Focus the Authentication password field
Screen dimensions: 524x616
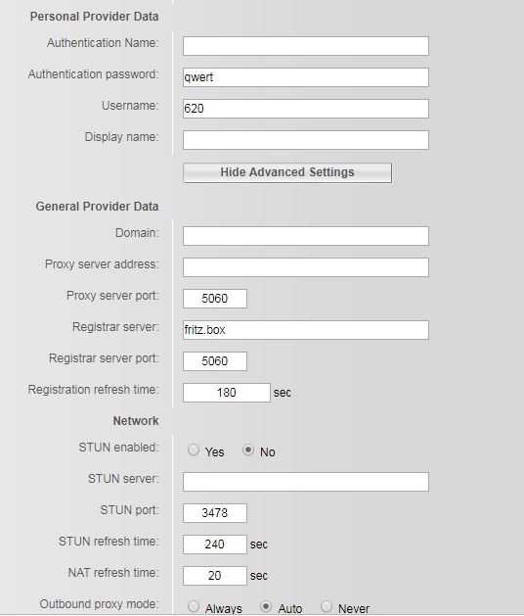click(306, 77)
